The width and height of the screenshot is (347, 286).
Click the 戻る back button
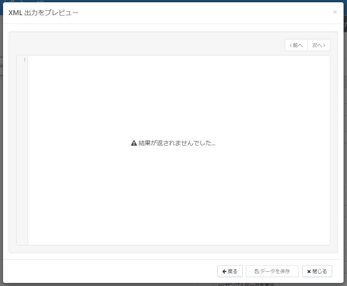click(230, 271)
